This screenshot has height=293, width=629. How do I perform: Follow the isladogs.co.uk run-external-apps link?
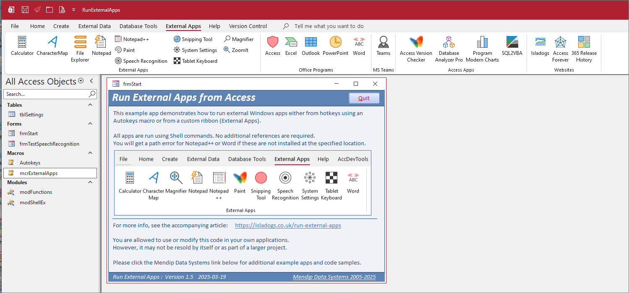click(288, 225)
